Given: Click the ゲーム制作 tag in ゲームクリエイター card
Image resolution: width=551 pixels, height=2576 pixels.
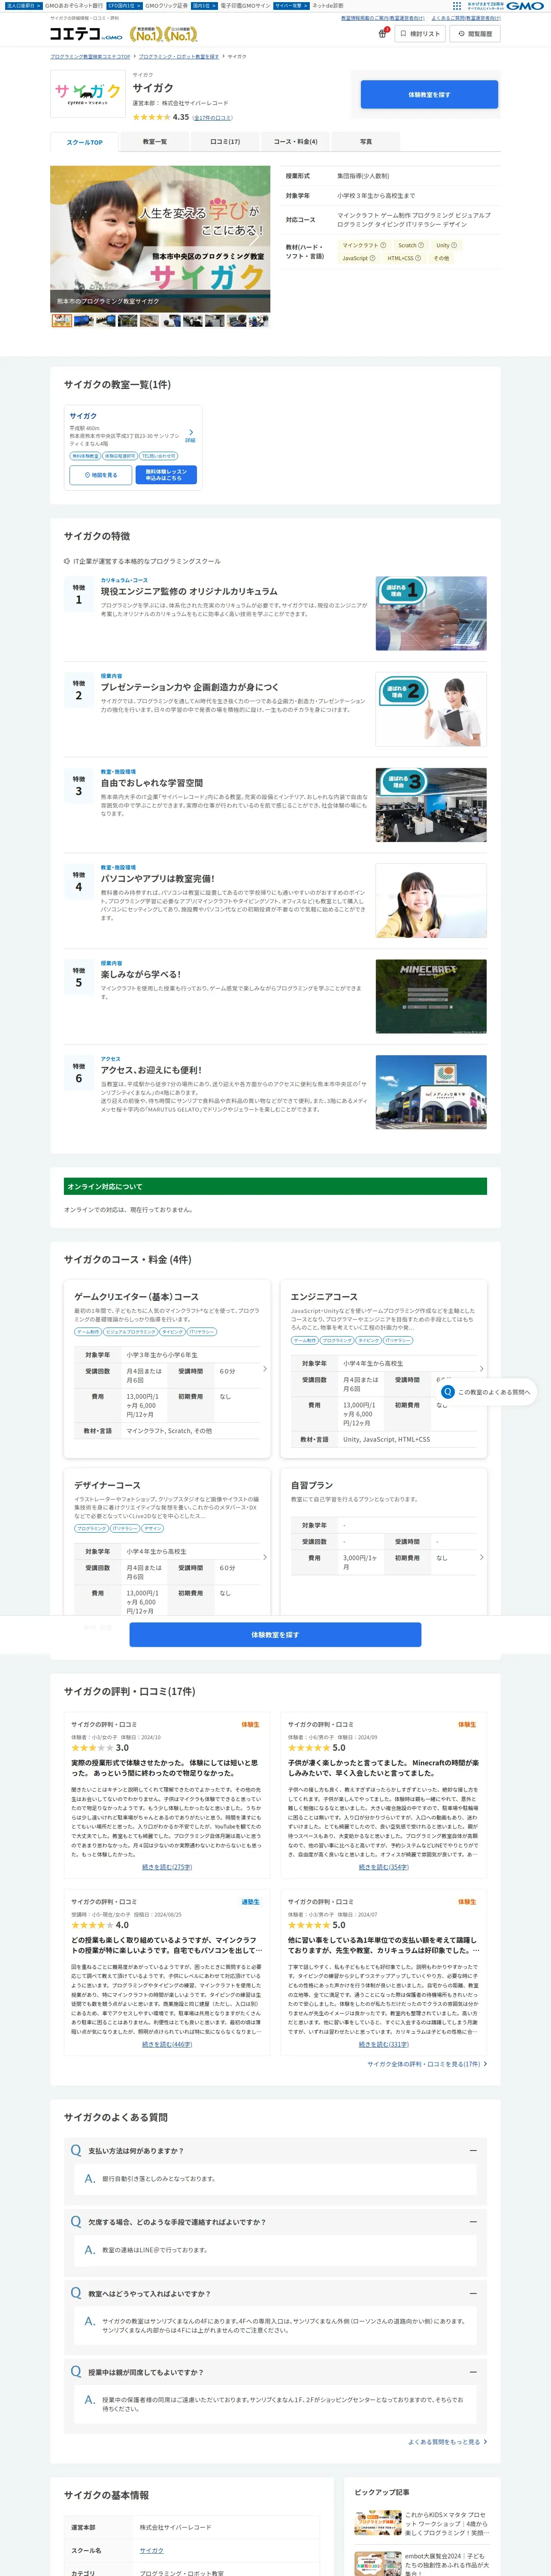Looking at the screenshot, I should click(88, 1332).
